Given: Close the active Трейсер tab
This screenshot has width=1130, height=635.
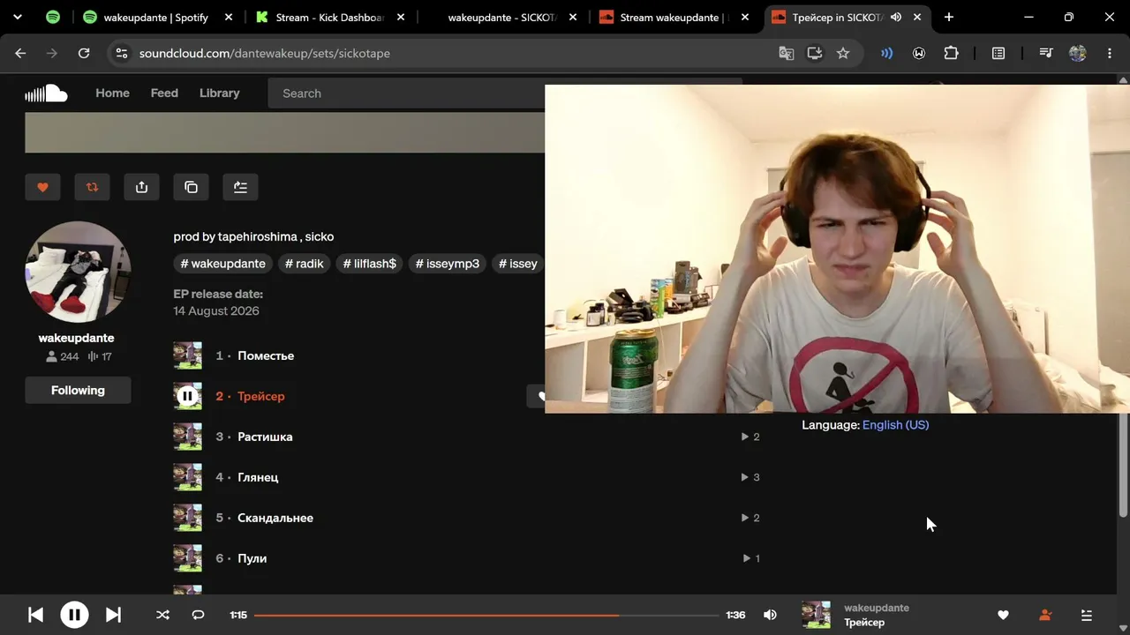Looking at the screenshot, I should tap(917, 17).
